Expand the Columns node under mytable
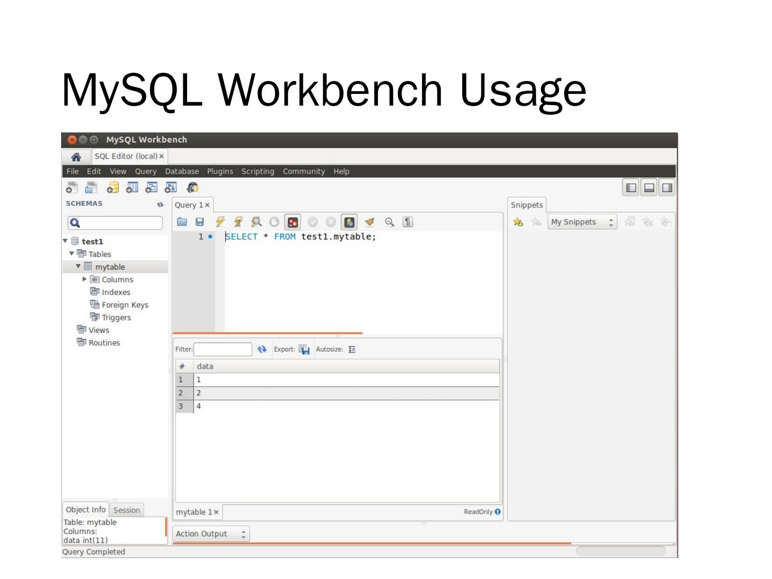The image size is (772, 579). [85, 279]
